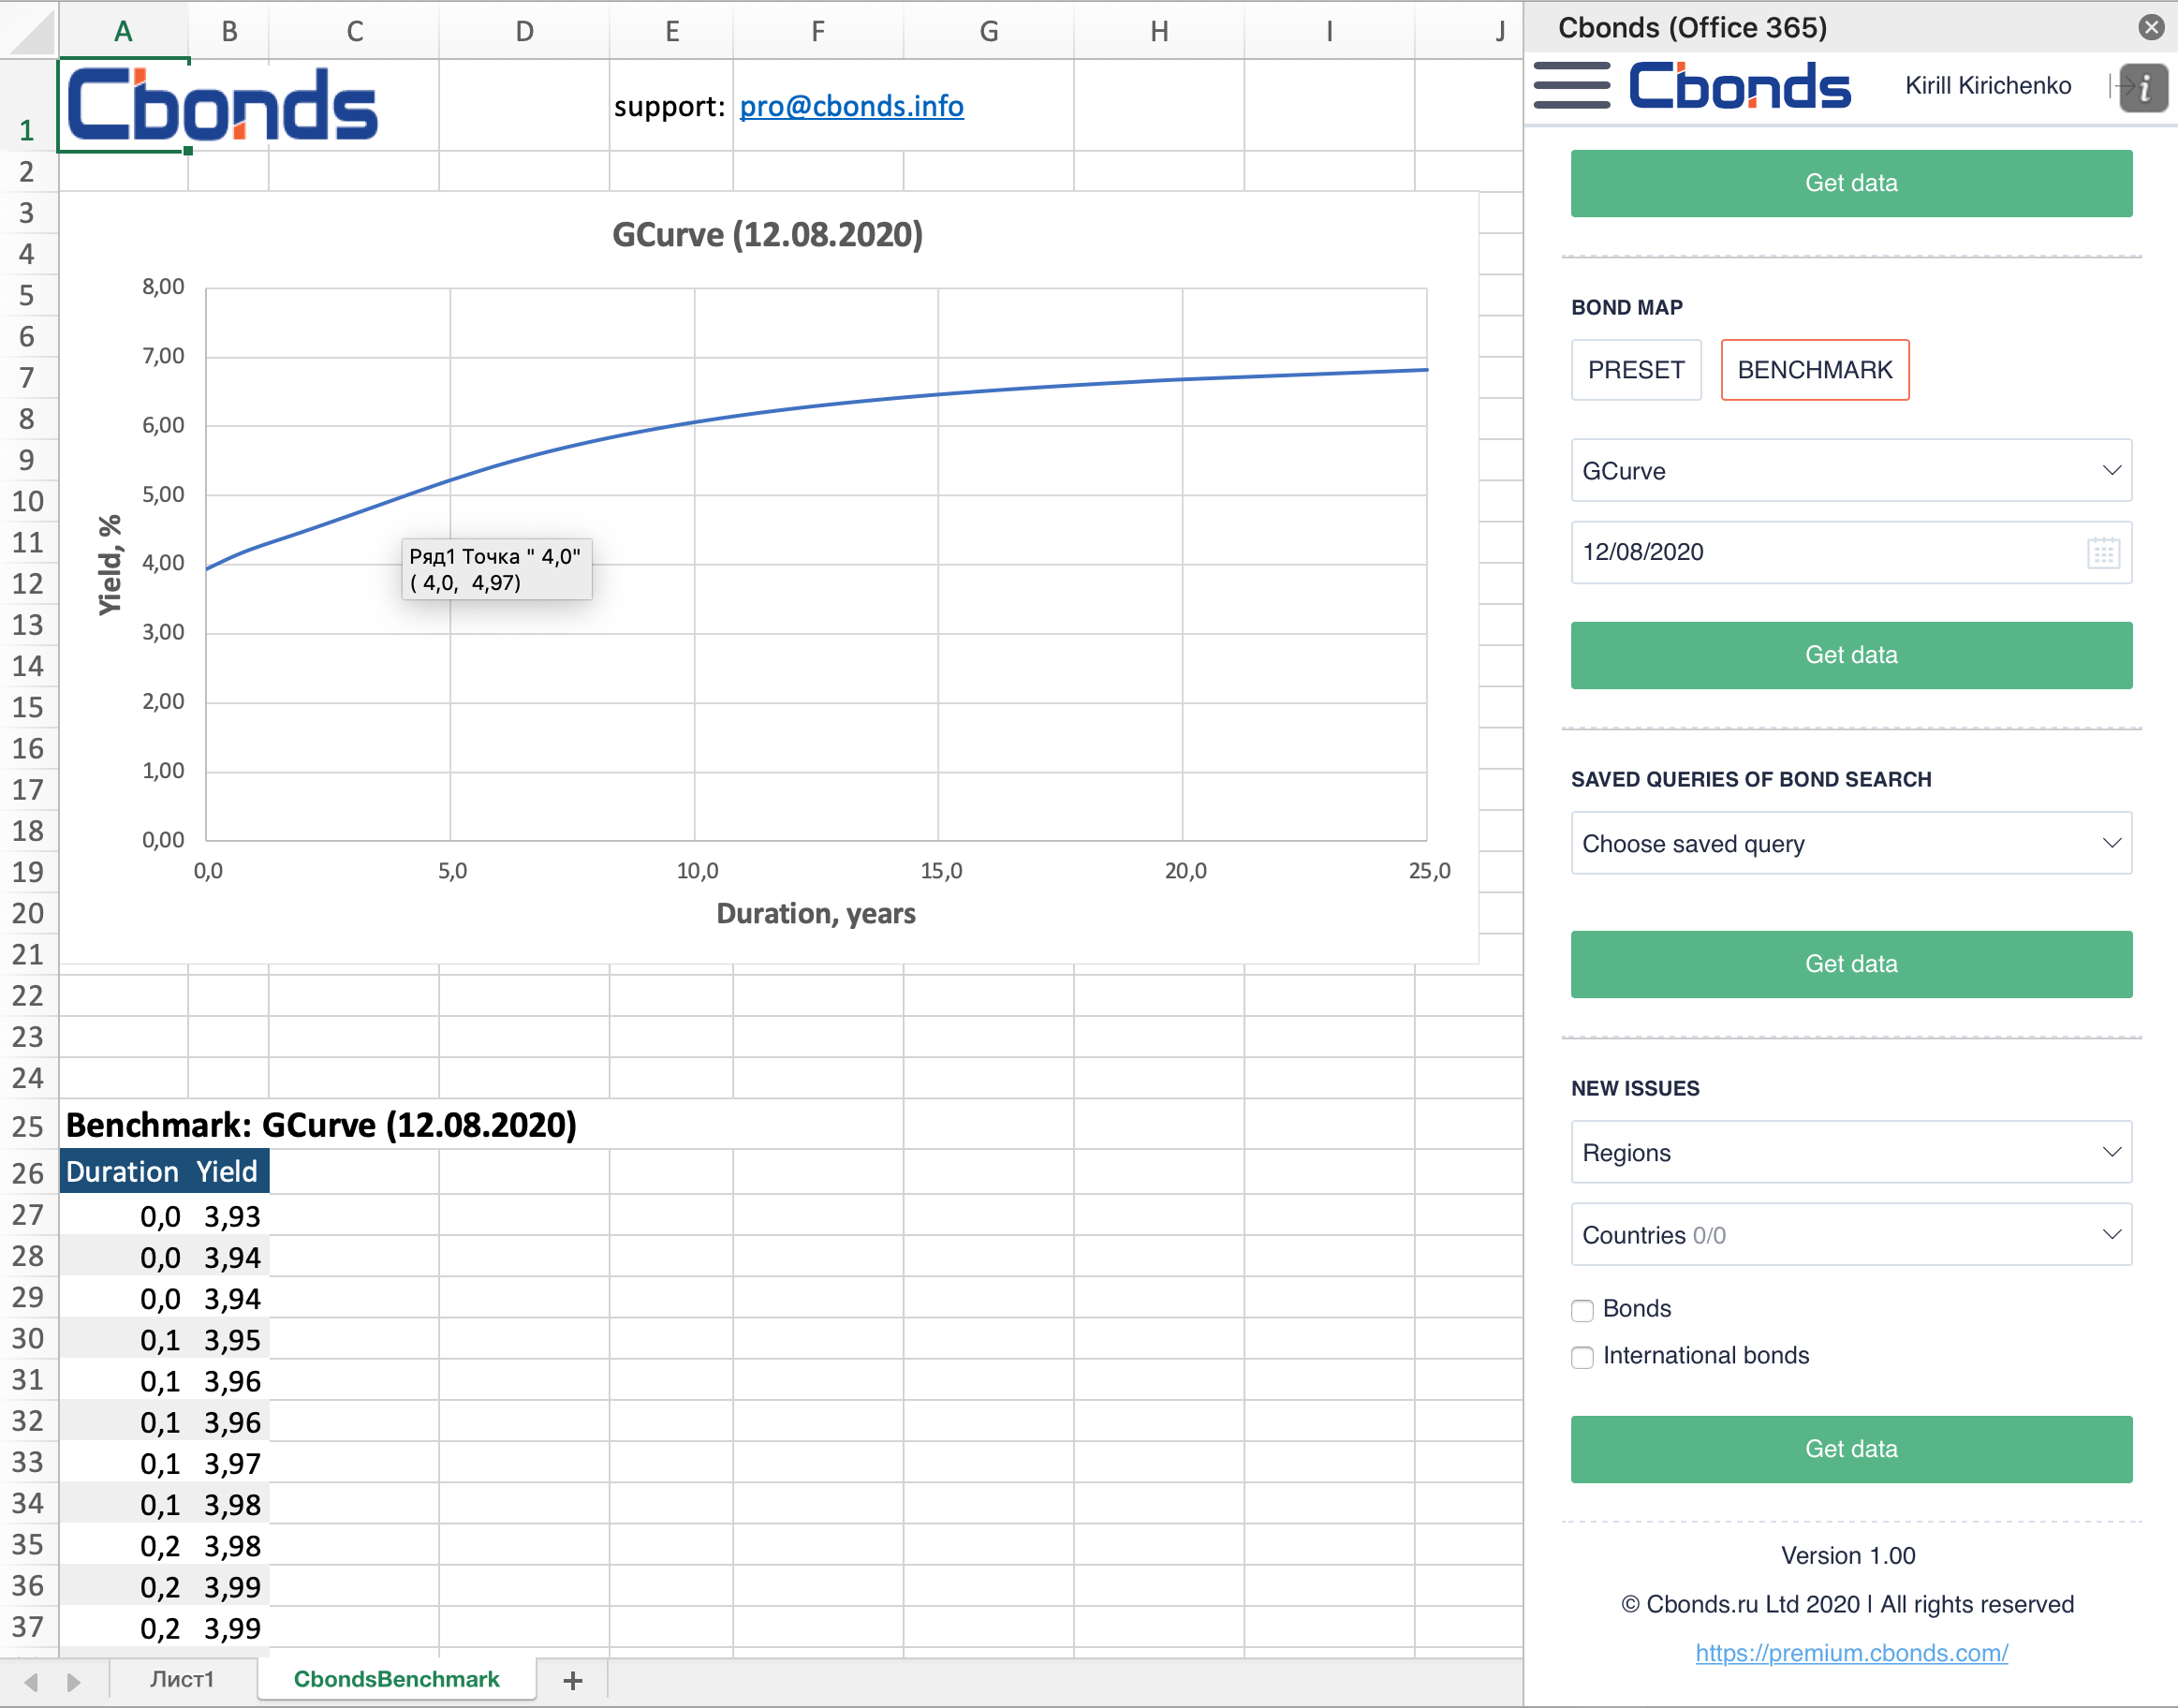The width and height of the screenshot is (2178, 1708).
Task: Select column D header
Action: (524, 31)
